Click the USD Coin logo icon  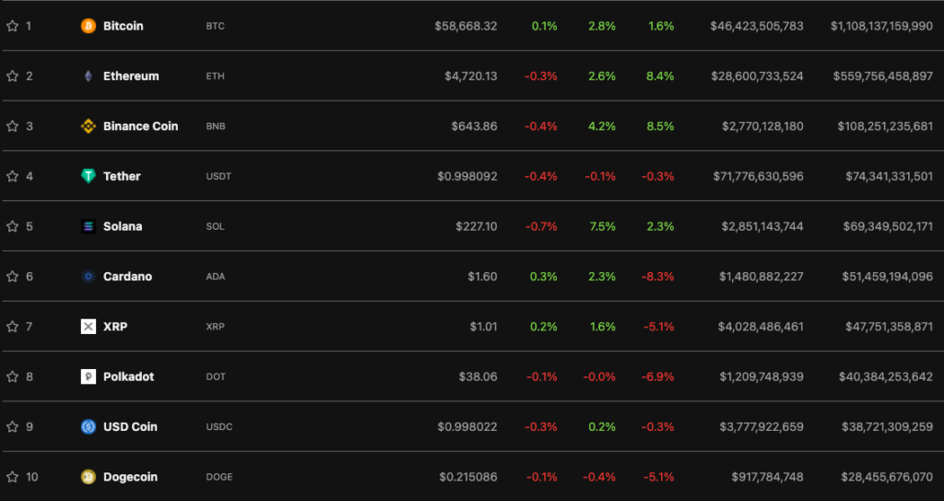(88, 426)
